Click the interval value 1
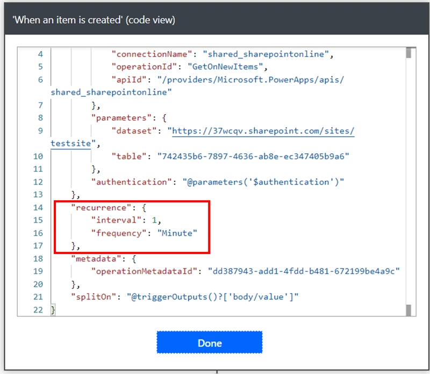 click(x=154, y=220)
